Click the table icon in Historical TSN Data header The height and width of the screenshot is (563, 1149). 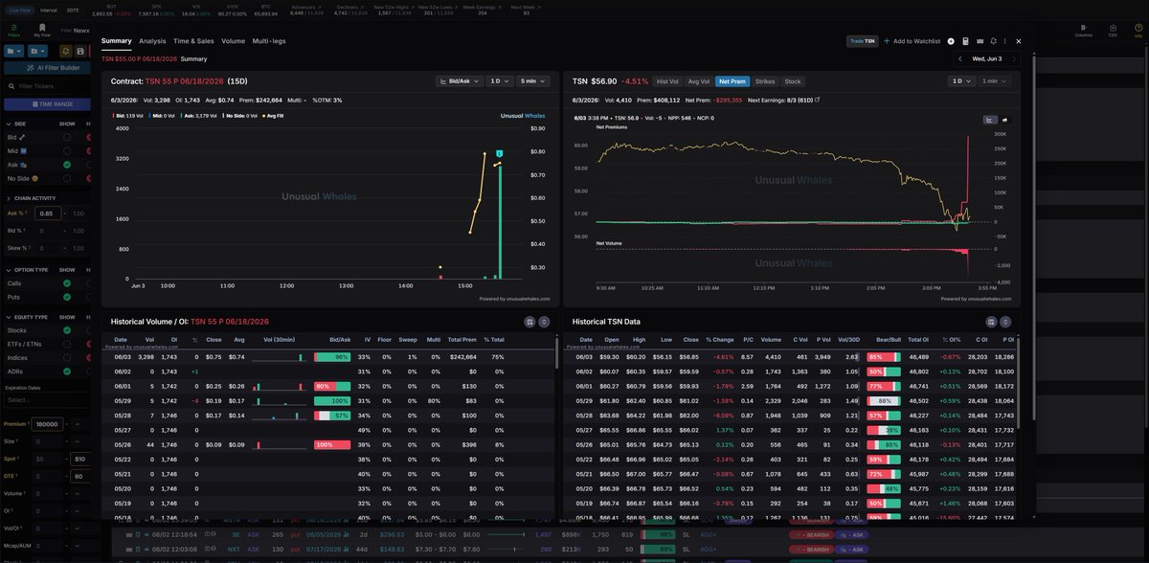coord(991,322)
